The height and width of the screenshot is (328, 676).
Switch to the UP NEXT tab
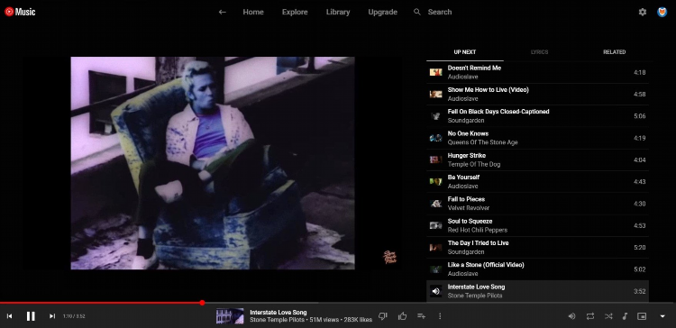[x=465, y=52]
